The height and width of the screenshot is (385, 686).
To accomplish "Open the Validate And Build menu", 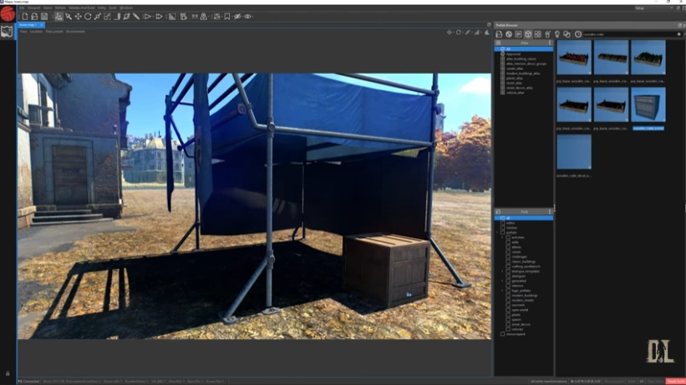I will coord(81,8).
